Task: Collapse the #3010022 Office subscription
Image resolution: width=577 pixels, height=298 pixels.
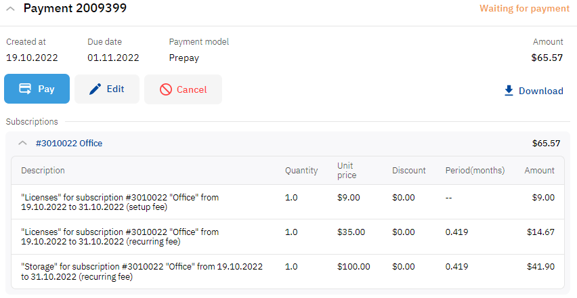Action: 23,143
